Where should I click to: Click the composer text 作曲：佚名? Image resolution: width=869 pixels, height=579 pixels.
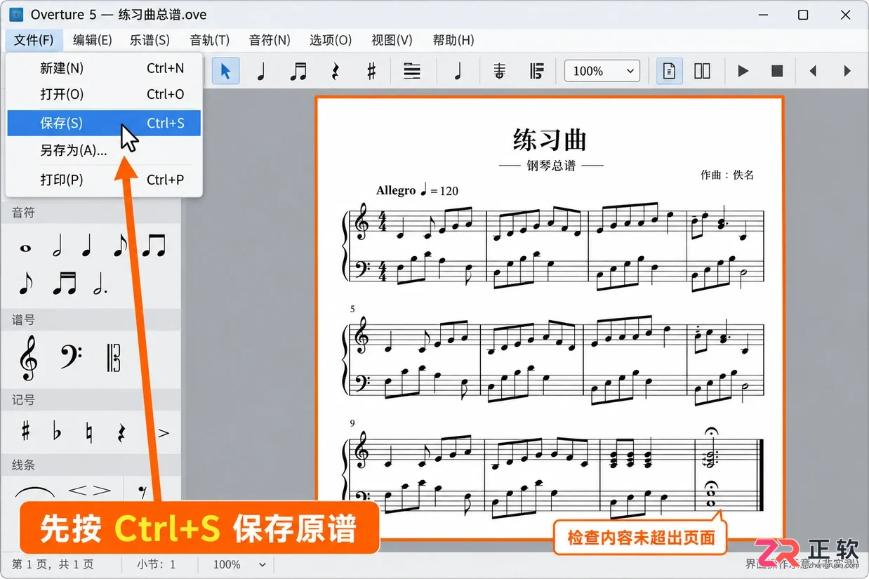[x=727, y=175]
